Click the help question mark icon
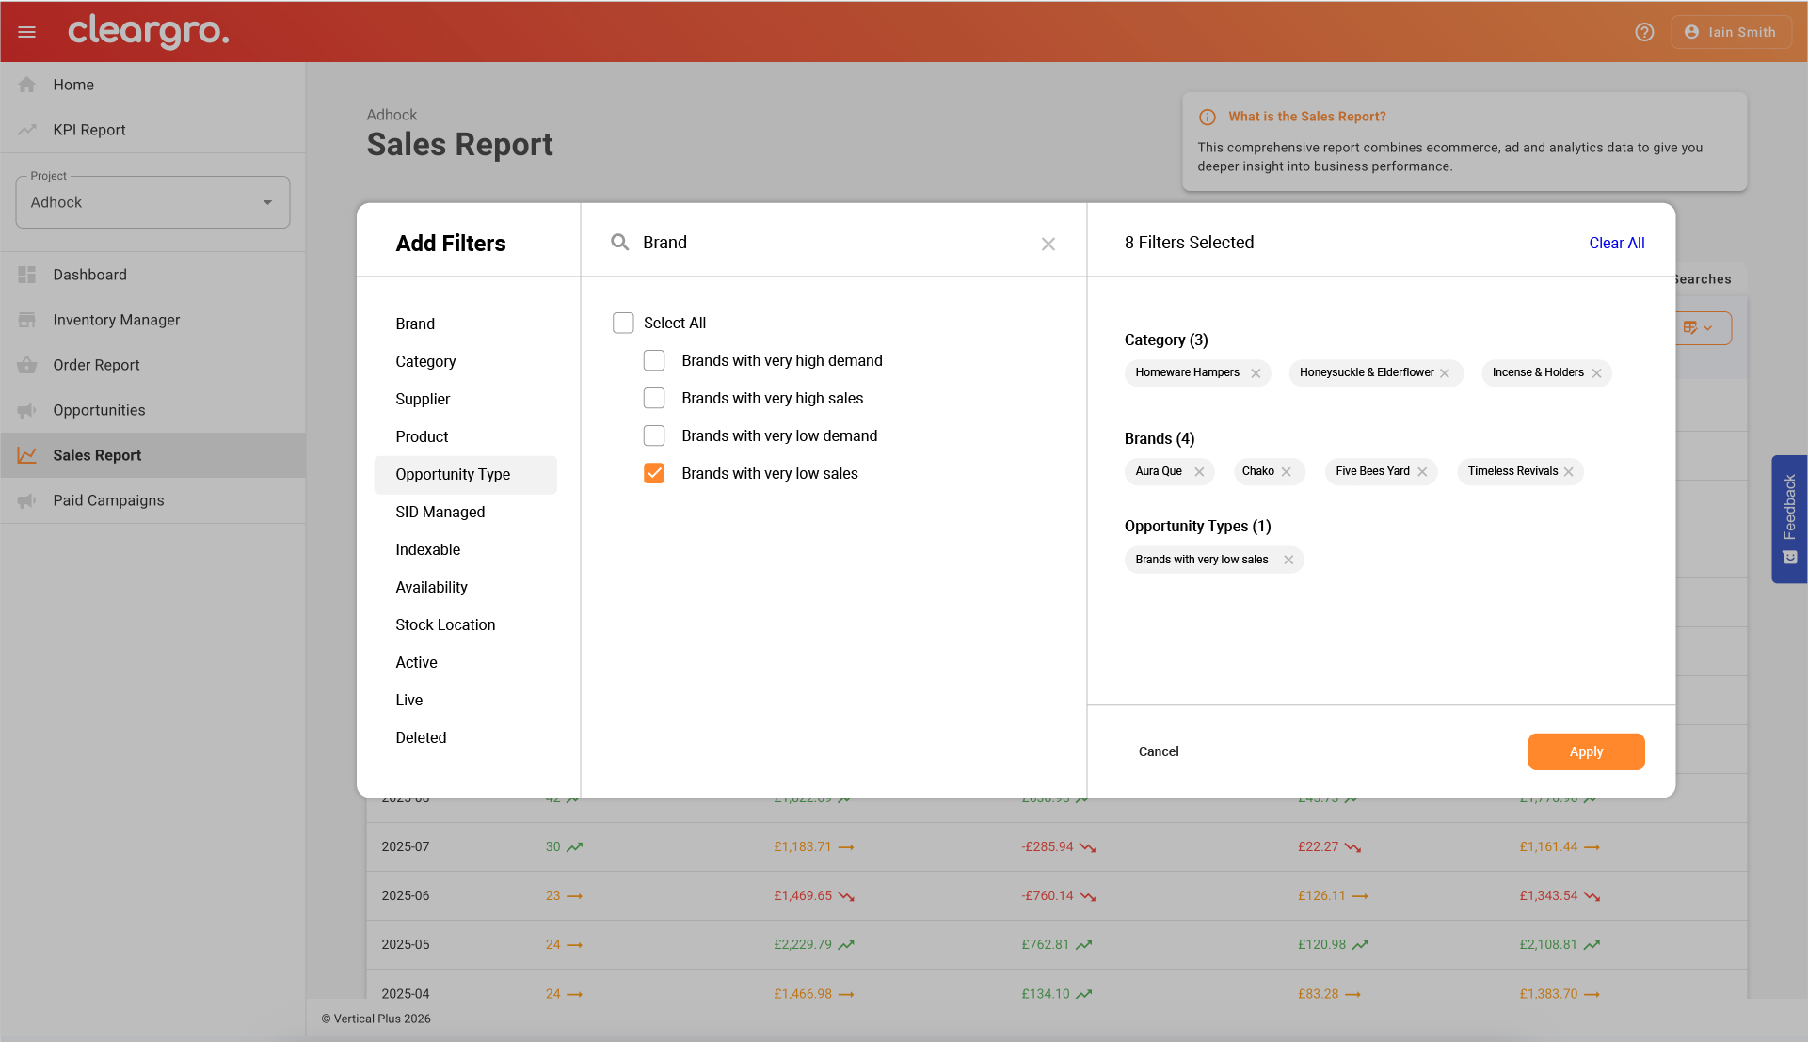The image size is (1808, 1043). (x=1644, y=32)
